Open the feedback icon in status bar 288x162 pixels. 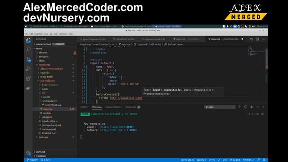point(259,160)
